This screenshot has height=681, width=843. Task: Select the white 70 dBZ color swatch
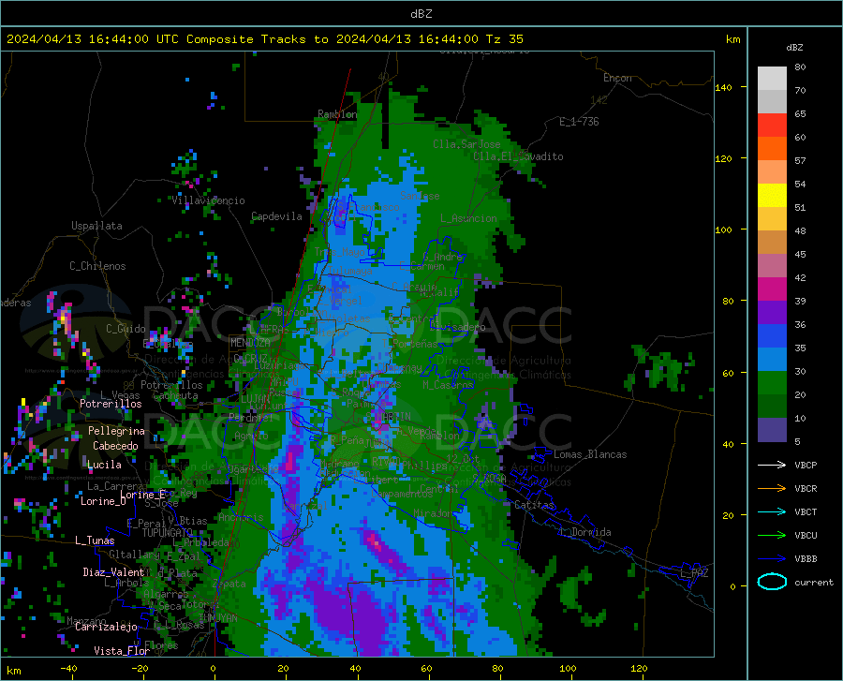point(772,79)
